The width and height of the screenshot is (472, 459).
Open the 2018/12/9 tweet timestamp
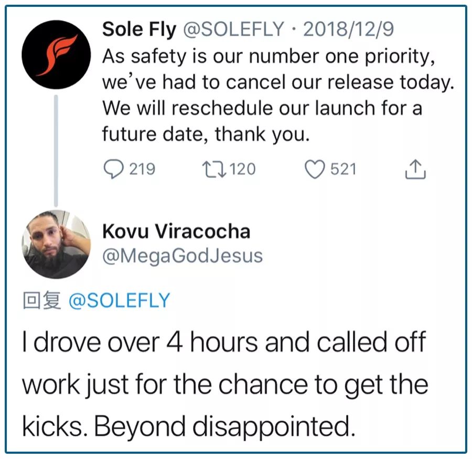349,29
